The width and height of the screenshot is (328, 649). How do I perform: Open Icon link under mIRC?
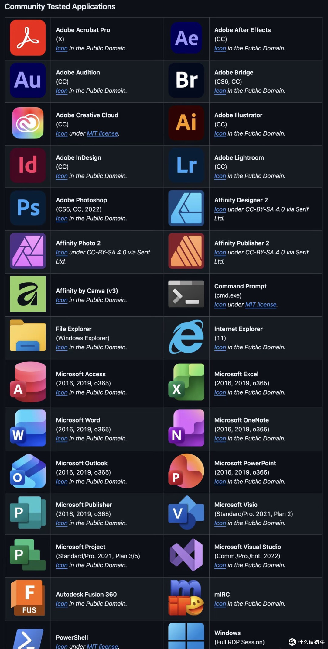[x=220, y=604]
